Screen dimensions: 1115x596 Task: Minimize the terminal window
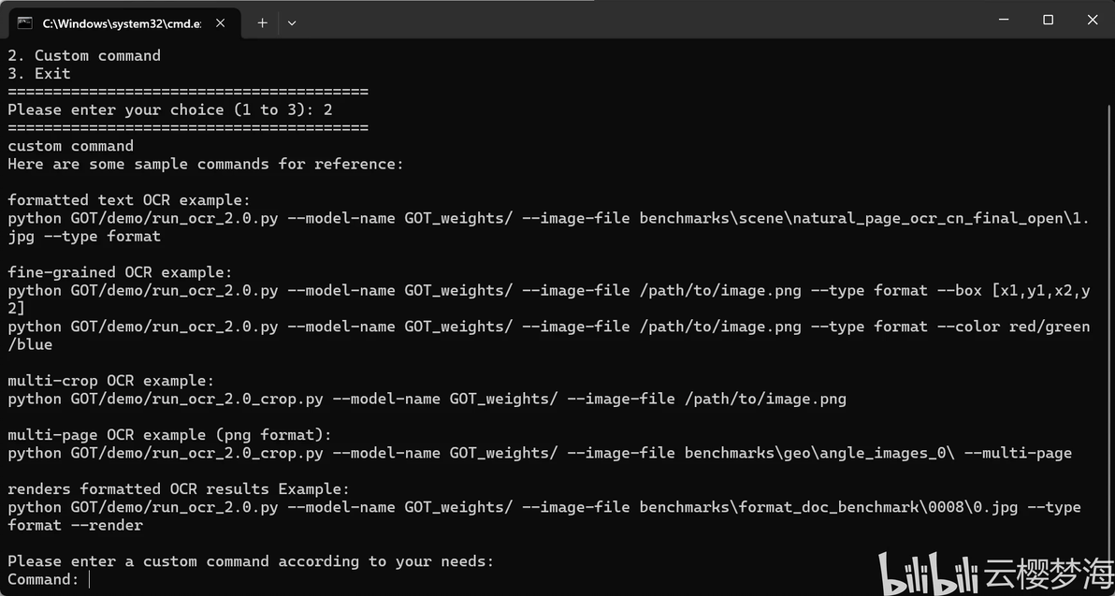point(1005,20)
